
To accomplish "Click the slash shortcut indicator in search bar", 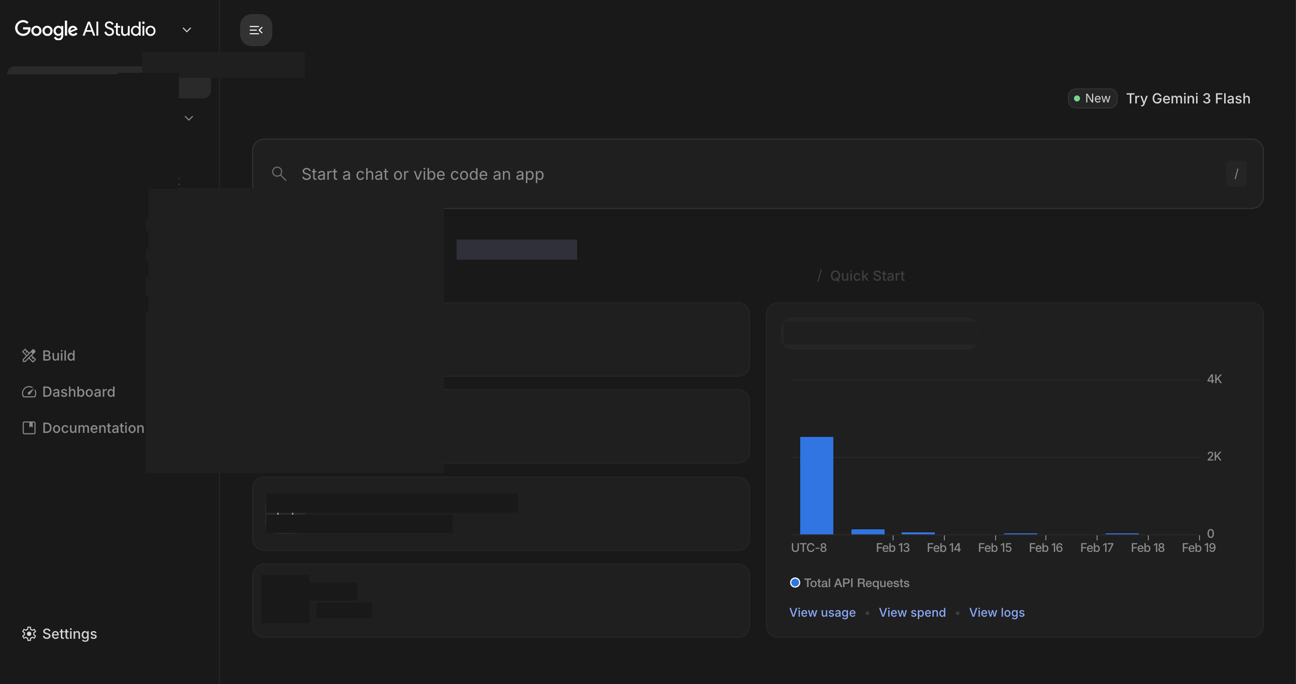I will click(1237, 174).
